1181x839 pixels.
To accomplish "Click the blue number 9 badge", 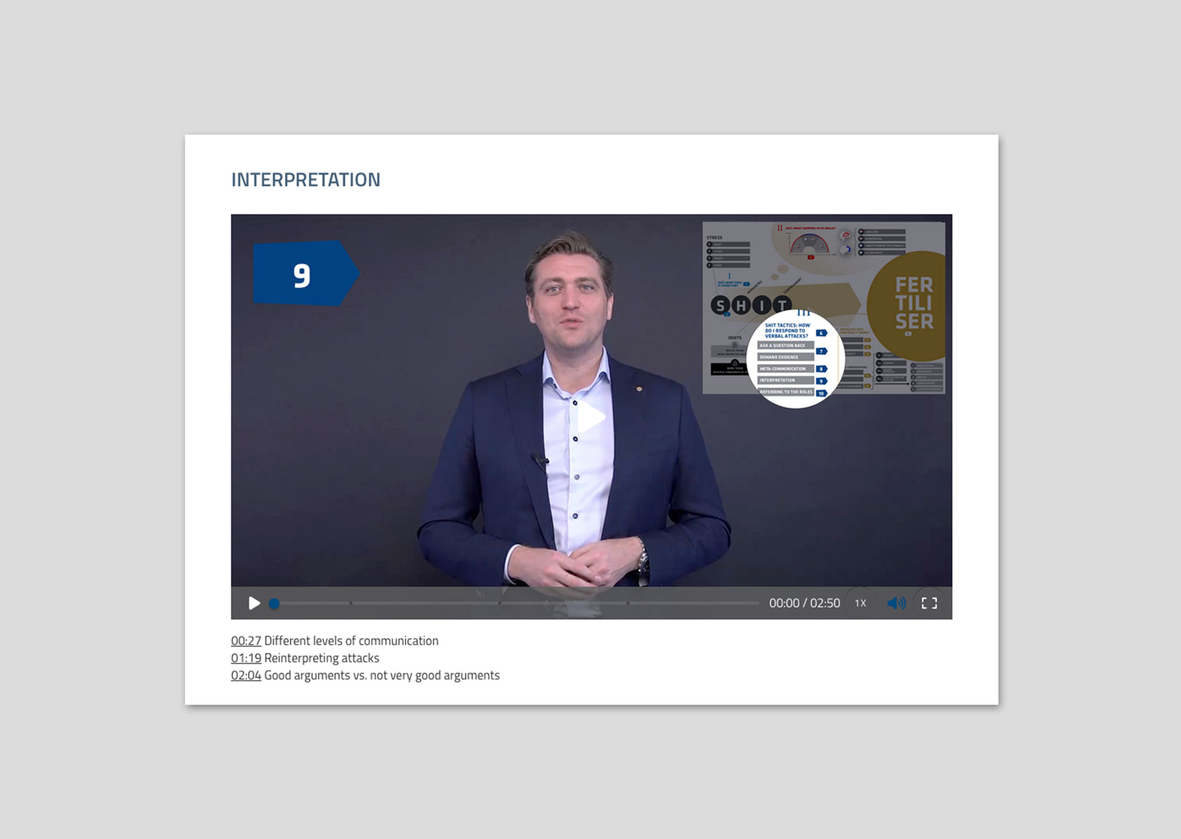I will (x=306, y=273).
